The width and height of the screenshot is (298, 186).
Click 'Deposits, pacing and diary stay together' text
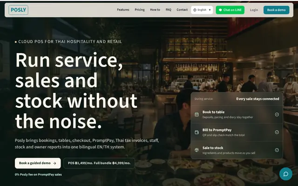tap(228, 117)
